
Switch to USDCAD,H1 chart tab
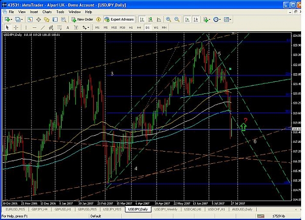[x=193, y=209]
